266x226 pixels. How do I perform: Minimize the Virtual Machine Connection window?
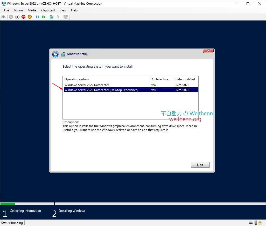236,4
